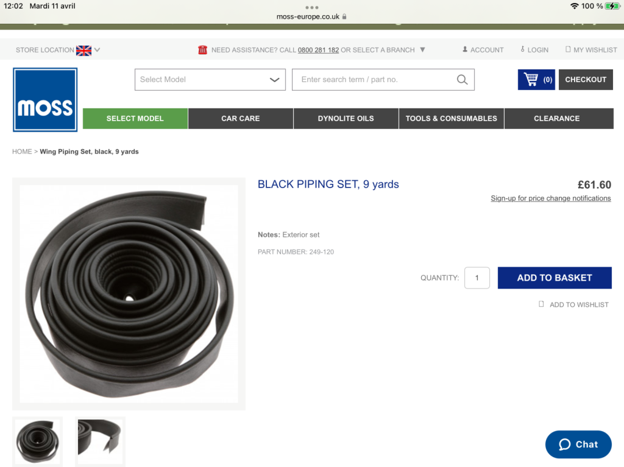Click the BLACK PIPING SET, 9 yards title
624x467 pixels.
click(328, 184)
